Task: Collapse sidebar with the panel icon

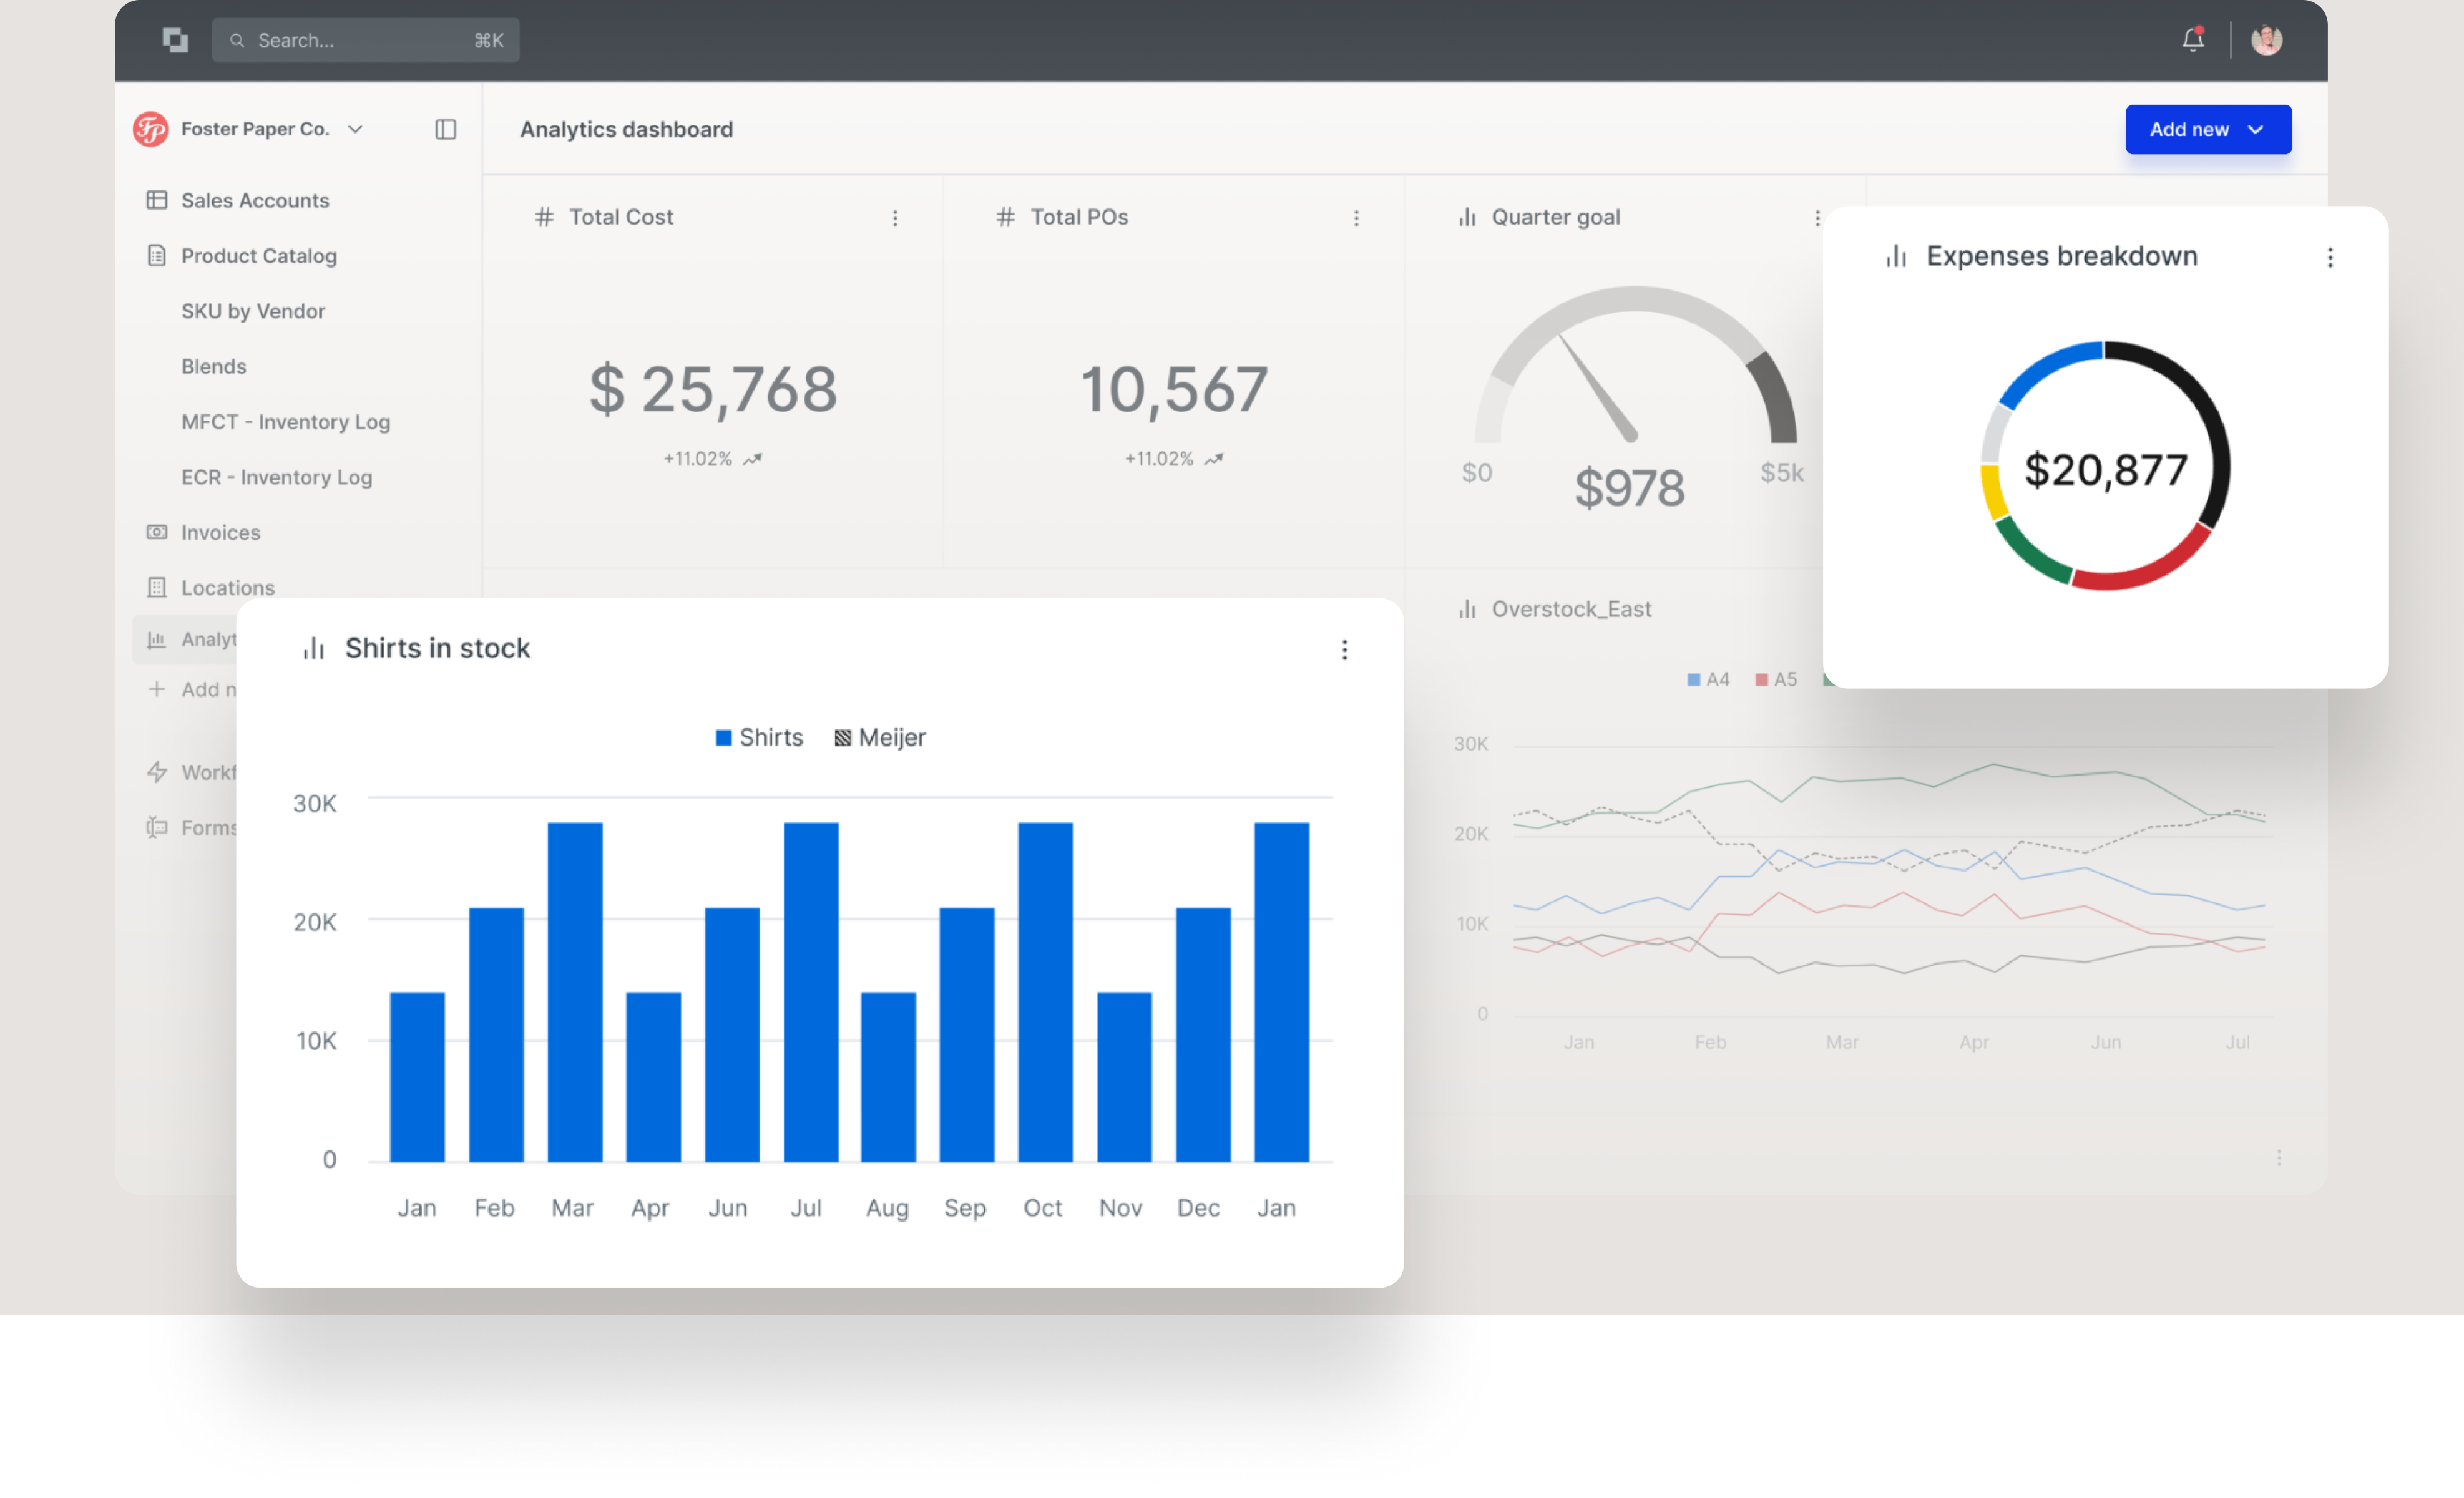Action: point(446,129)
